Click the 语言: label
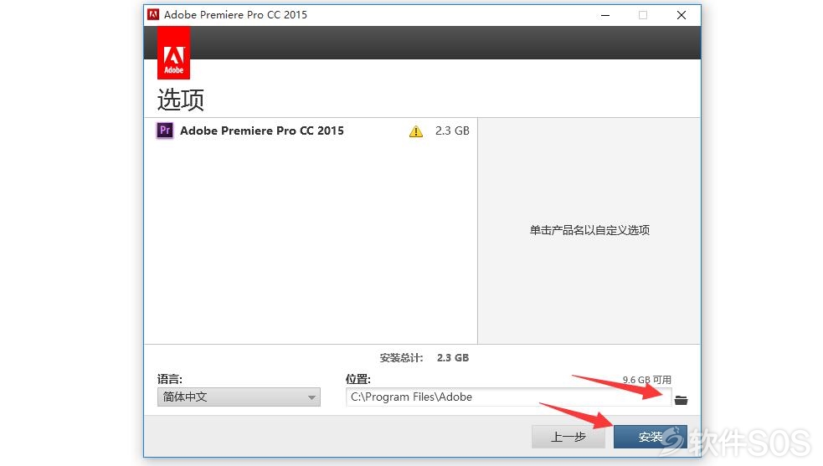The height and width of the screenshot is (466, 823). [x=169, y=379]
